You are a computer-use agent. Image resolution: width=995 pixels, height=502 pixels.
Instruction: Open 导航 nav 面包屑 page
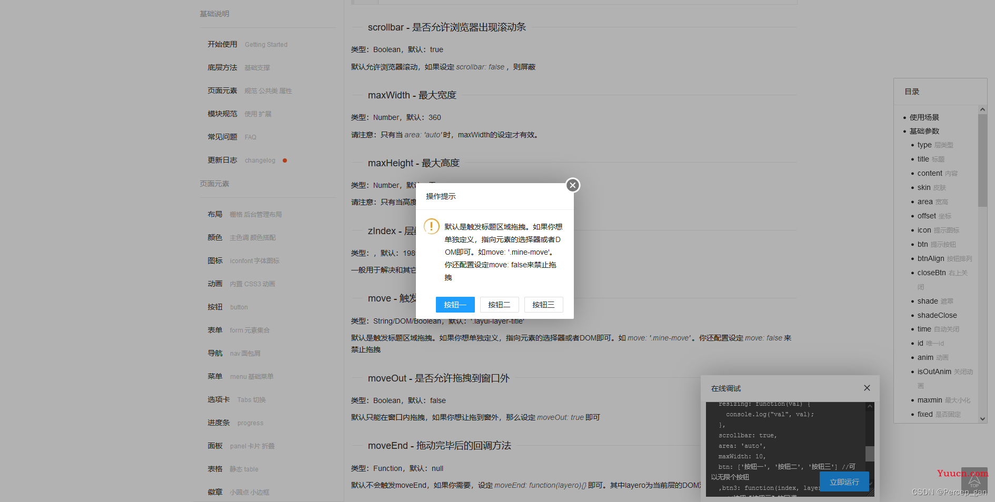(234, 353)
